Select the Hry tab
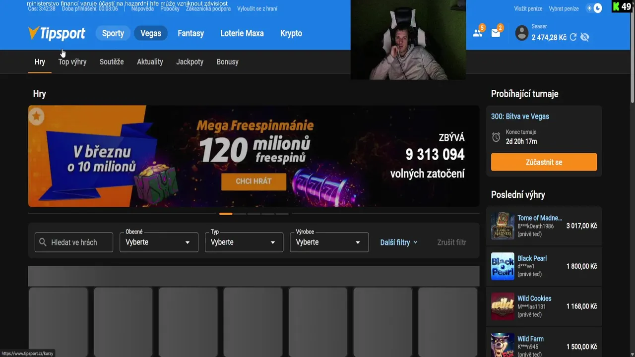The image size is (635, 357). click(x=40, y=62)
